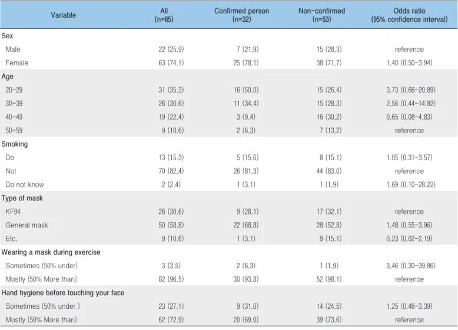This screenshot has width=458, height=330.
Task: Click the value '22 (68.8)' in General mask row
Action: (246, 225)
